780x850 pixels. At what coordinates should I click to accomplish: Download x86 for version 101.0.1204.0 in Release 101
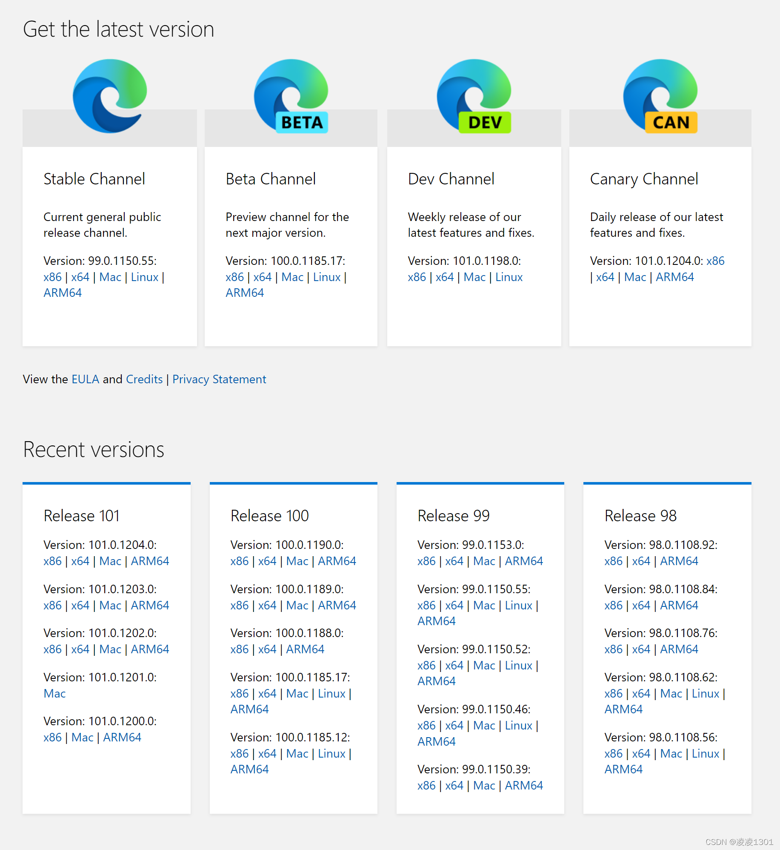coord(52,561)
